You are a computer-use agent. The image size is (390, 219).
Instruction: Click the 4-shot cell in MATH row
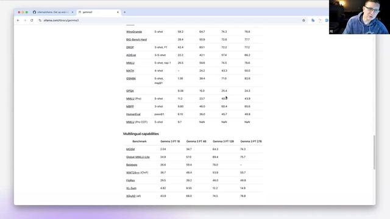(x=158, y=71)
